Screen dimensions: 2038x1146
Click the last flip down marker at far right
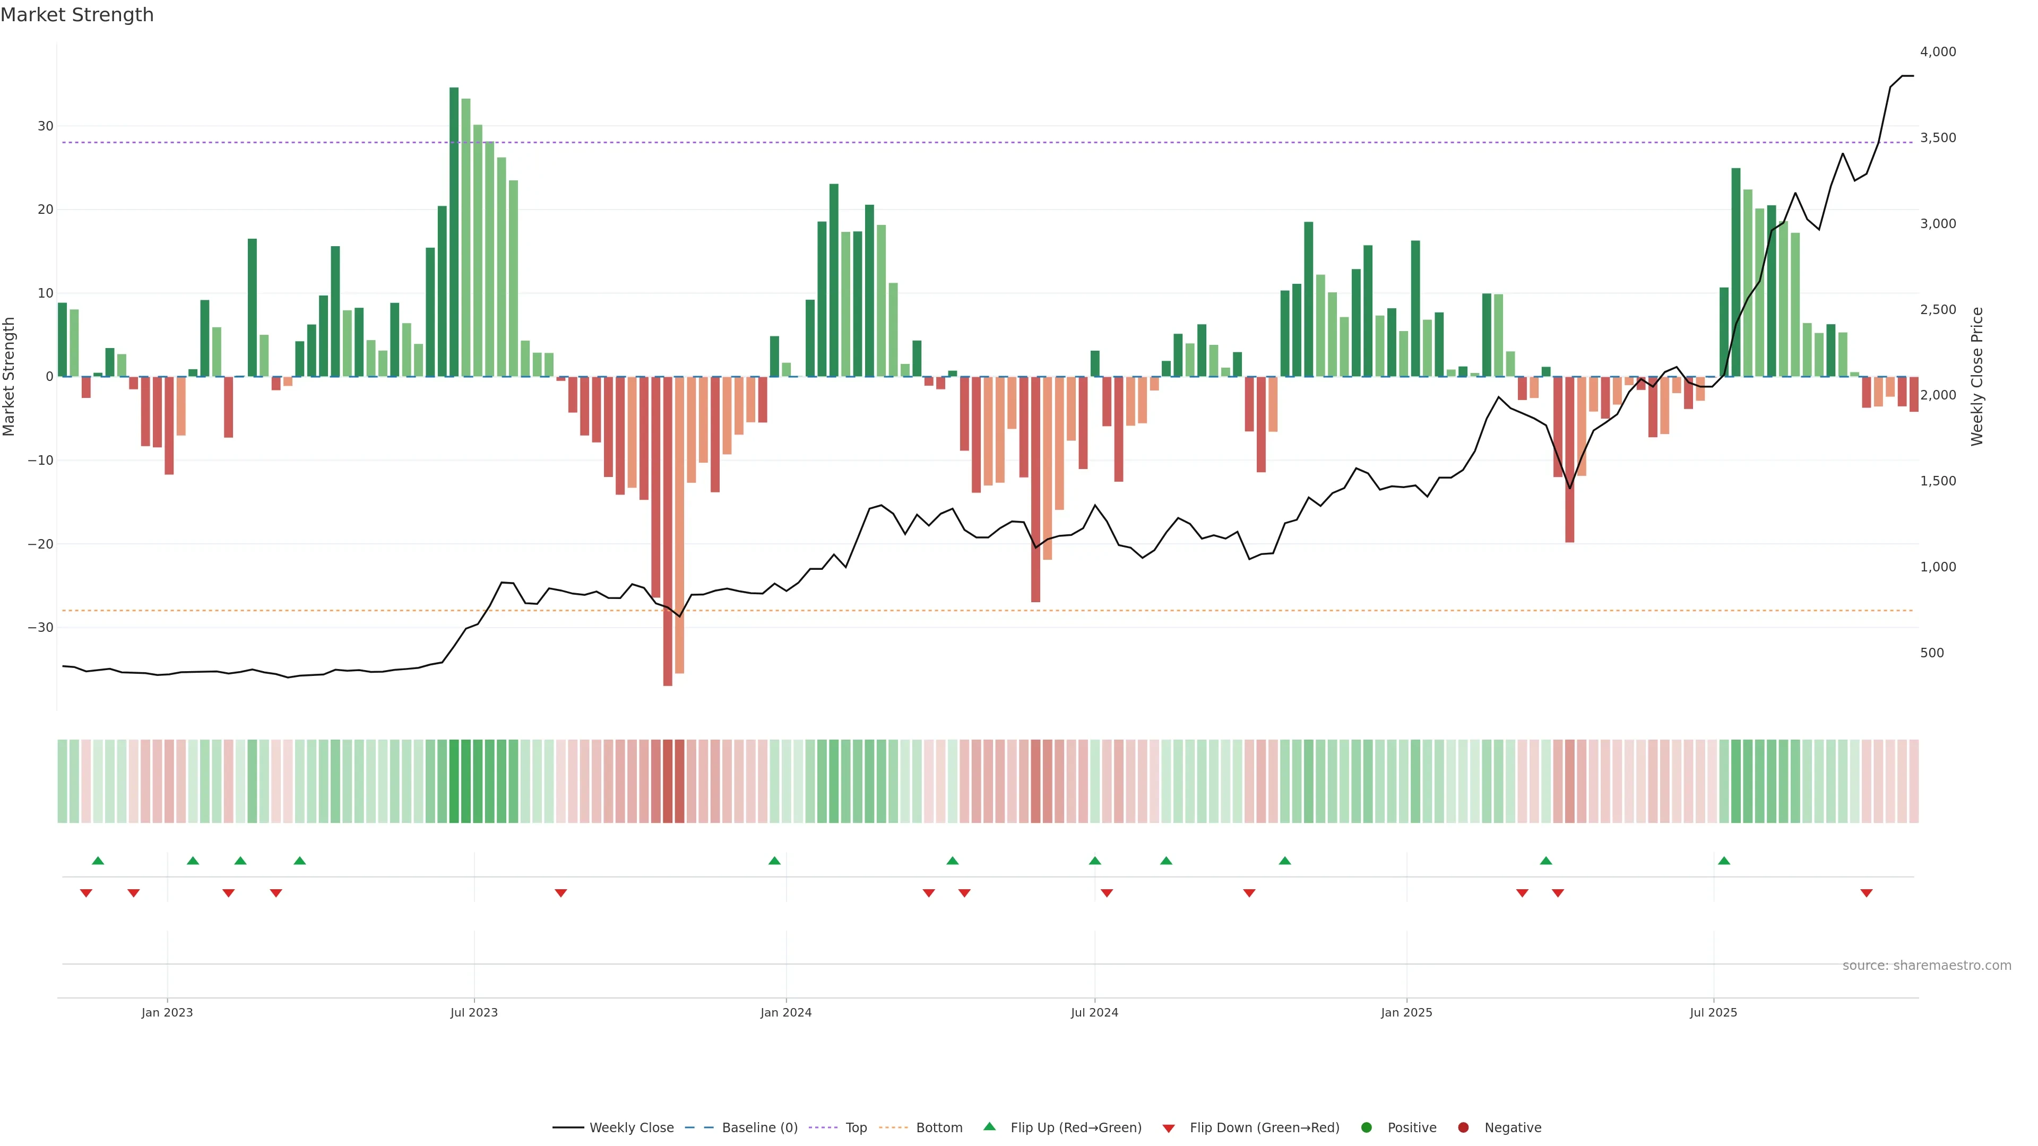pos(1867,893)
